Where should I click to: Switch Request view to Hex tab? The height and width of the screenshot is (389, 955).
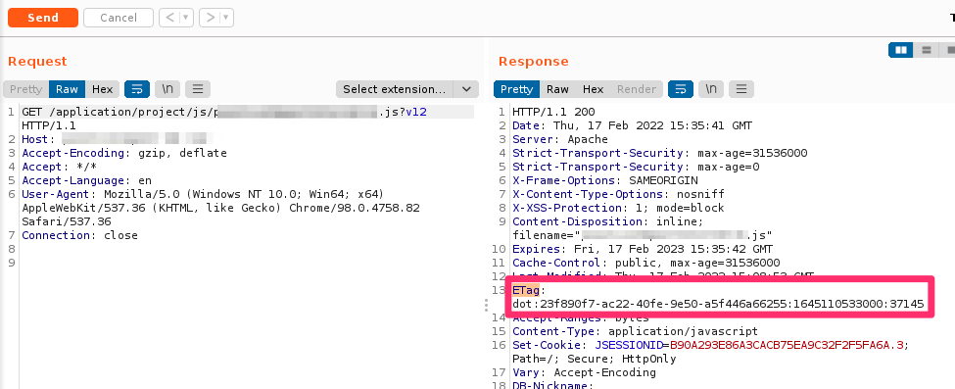(x=102, y=89)
